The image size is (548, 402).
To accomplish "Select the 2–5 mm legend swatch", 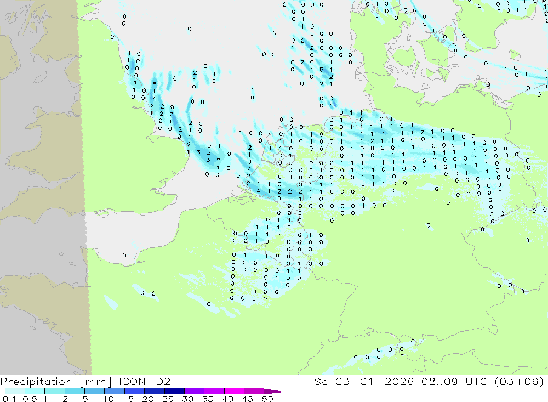I will tap(75, 391).
